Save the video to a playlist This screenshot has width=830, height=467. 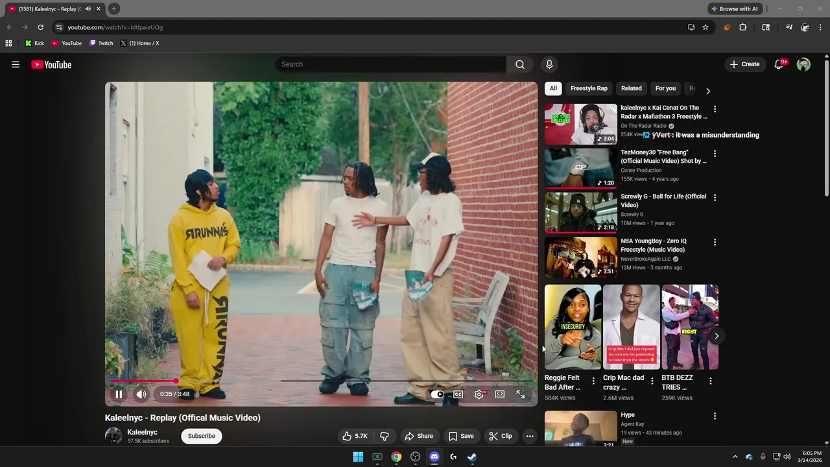pos(461,436)
